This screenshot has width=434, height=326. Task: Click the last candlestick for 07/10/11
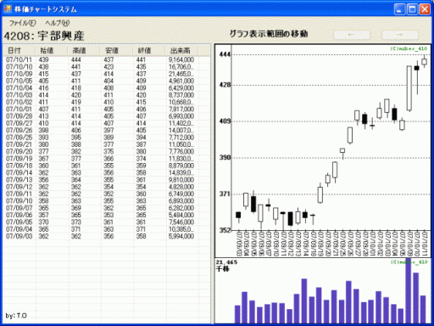point(424,61)
